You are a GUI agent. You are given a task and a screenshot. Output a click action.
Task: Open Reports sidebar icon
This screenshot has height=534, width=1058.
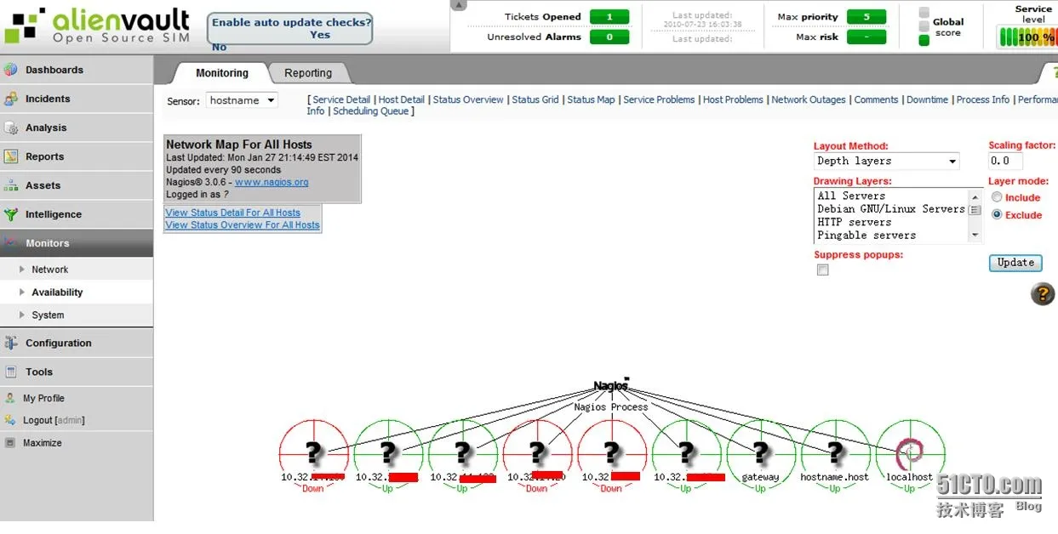coord(11,156)
